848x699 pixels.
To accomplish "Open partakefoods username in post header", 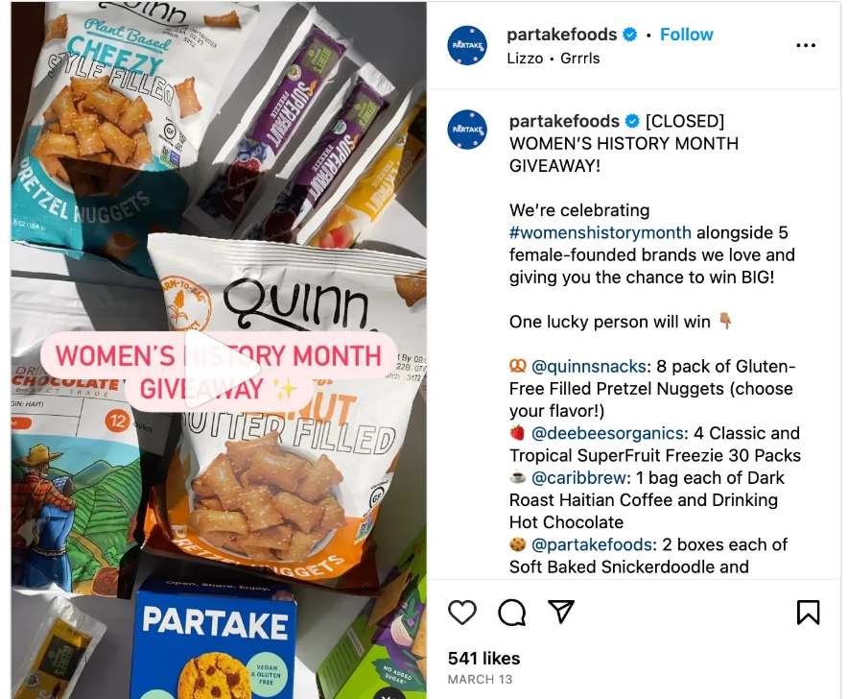I will (x=561, y=35).
